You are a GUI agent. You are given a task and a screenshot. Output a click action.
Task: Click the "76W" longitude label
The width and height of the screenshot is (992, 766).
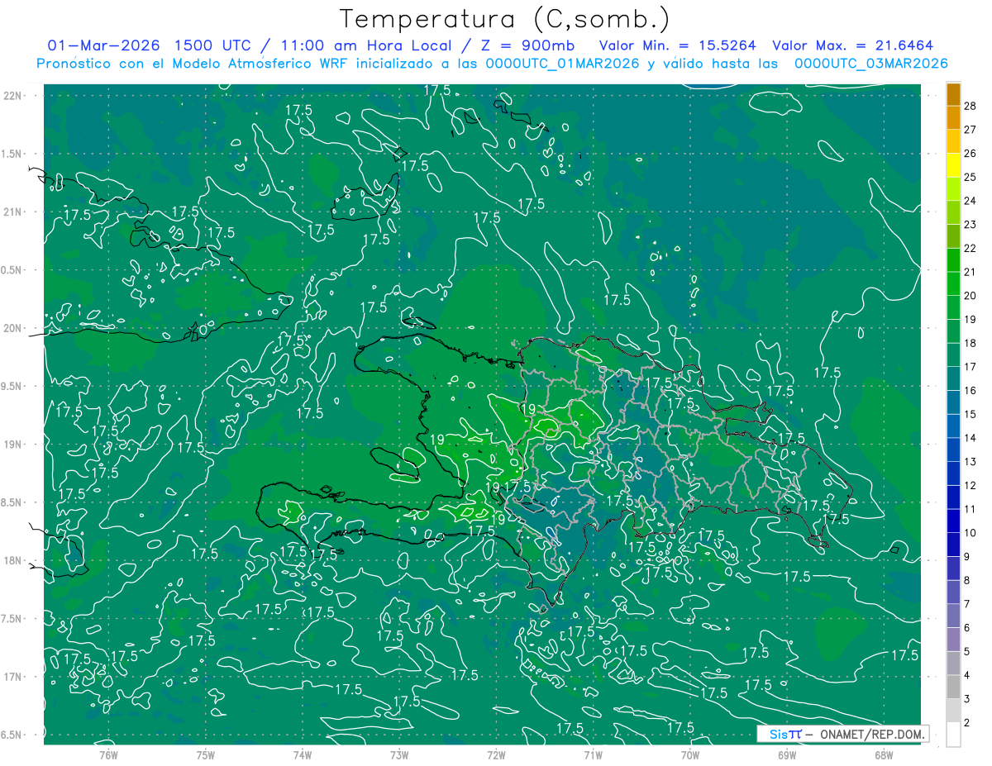(108, 754)
